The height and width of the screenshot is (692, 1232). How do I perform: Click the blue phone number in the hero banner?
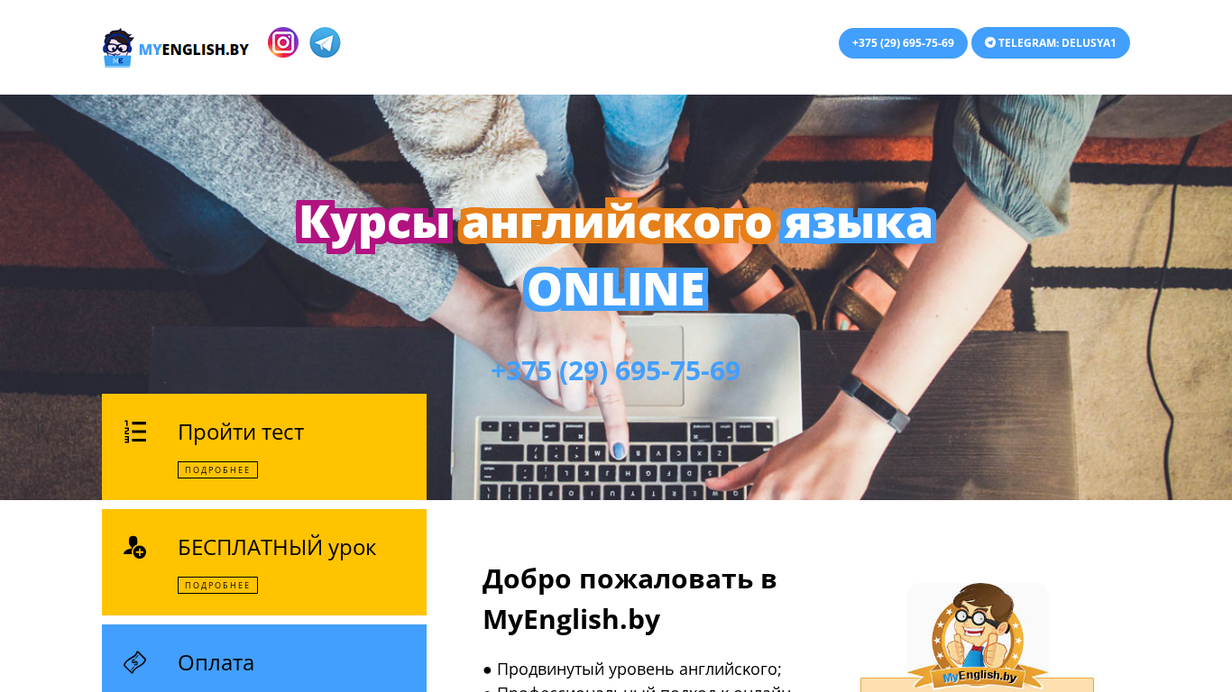[x=615, y=370]
